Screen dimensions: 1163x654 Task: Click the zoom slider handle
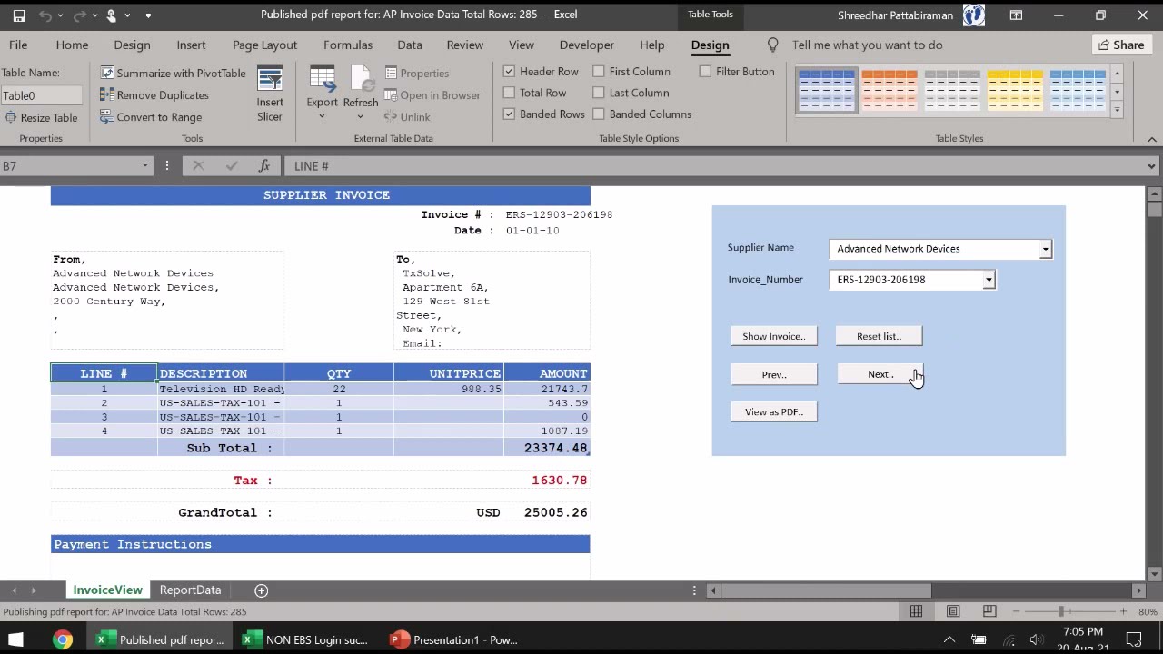coord(1060,612)
